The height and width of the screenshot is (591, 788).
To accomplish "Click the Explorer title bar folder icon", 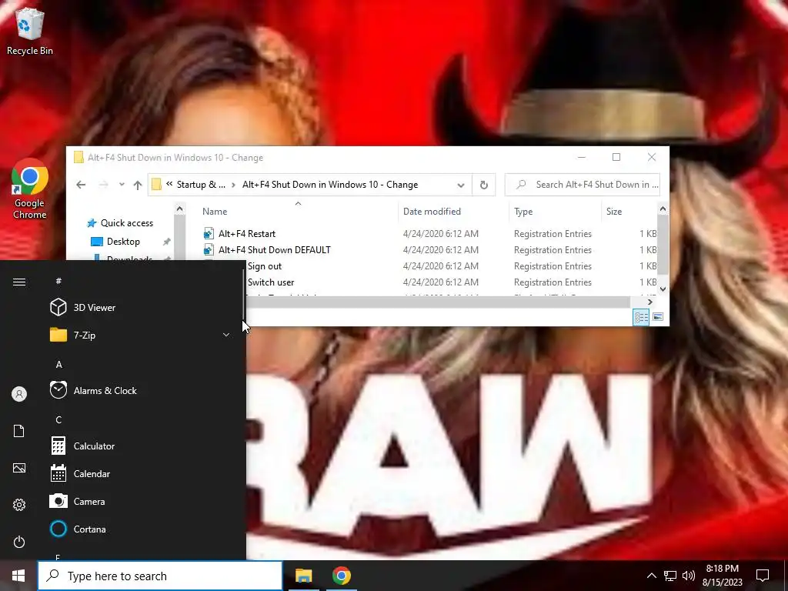I will [x=78, y=157].
